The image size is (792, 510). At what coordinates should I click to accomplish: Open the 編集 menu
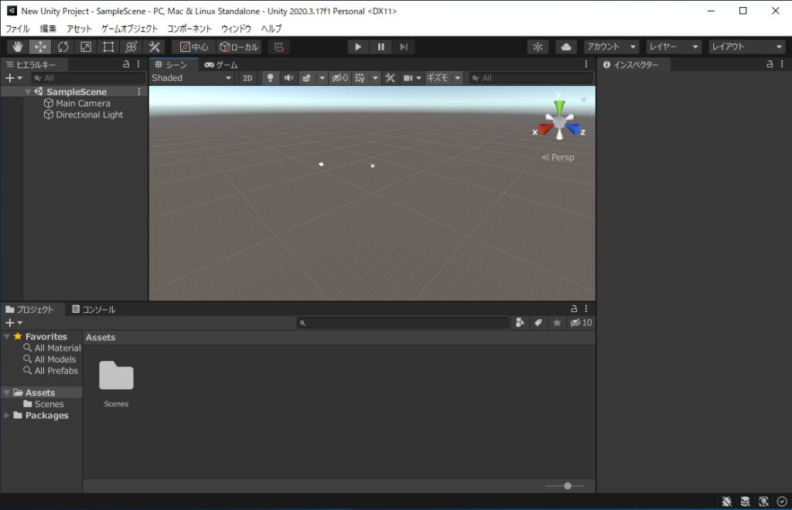tap(49, 29)
